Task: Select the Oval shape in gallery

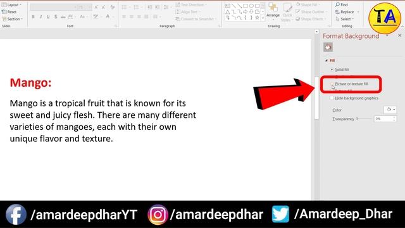Action: pyautogui.click(x=251, y=6)
